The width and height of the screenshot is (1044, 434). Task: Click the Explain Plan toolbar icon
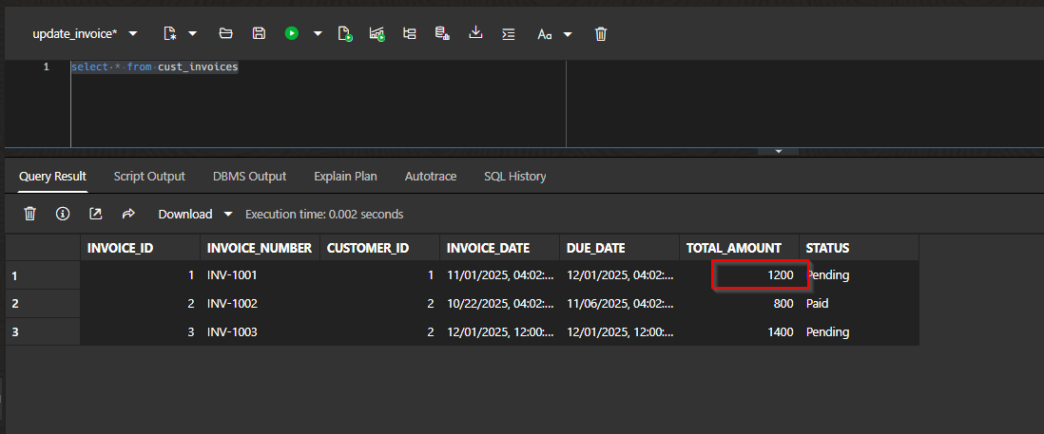coord(410,33)
